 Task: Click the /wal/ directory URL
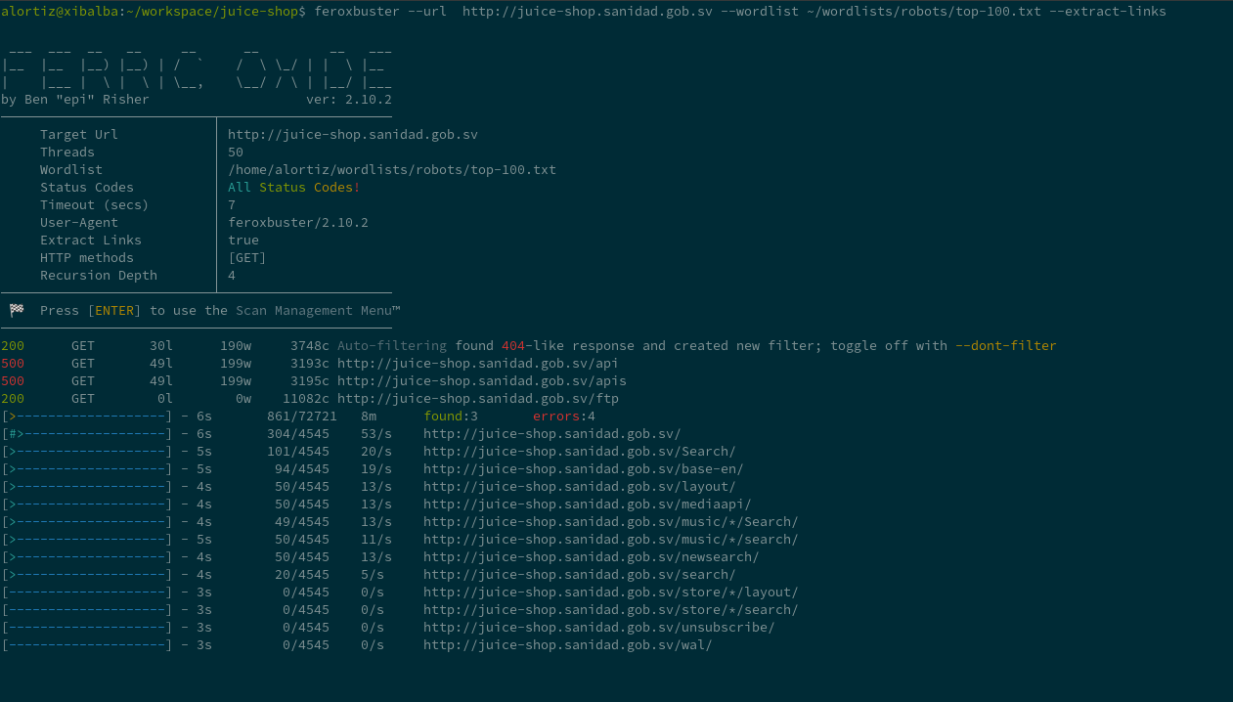567,645
